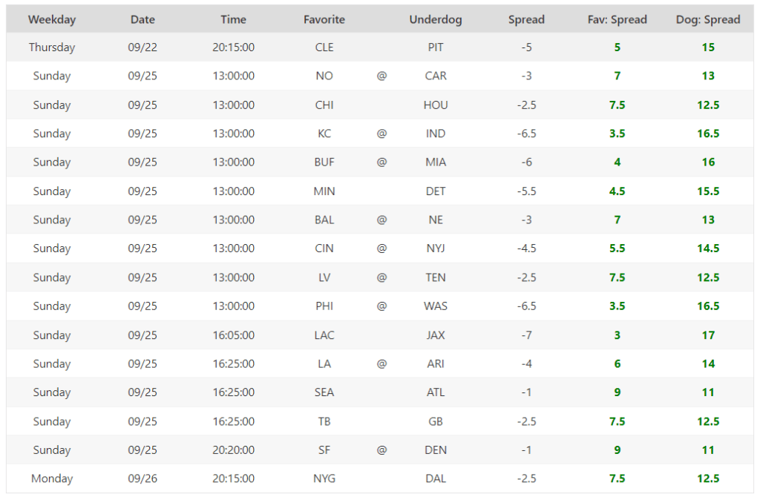Click the Weekday column header
The height and width of the screenshot is (497, 760).
pos(52,19)
